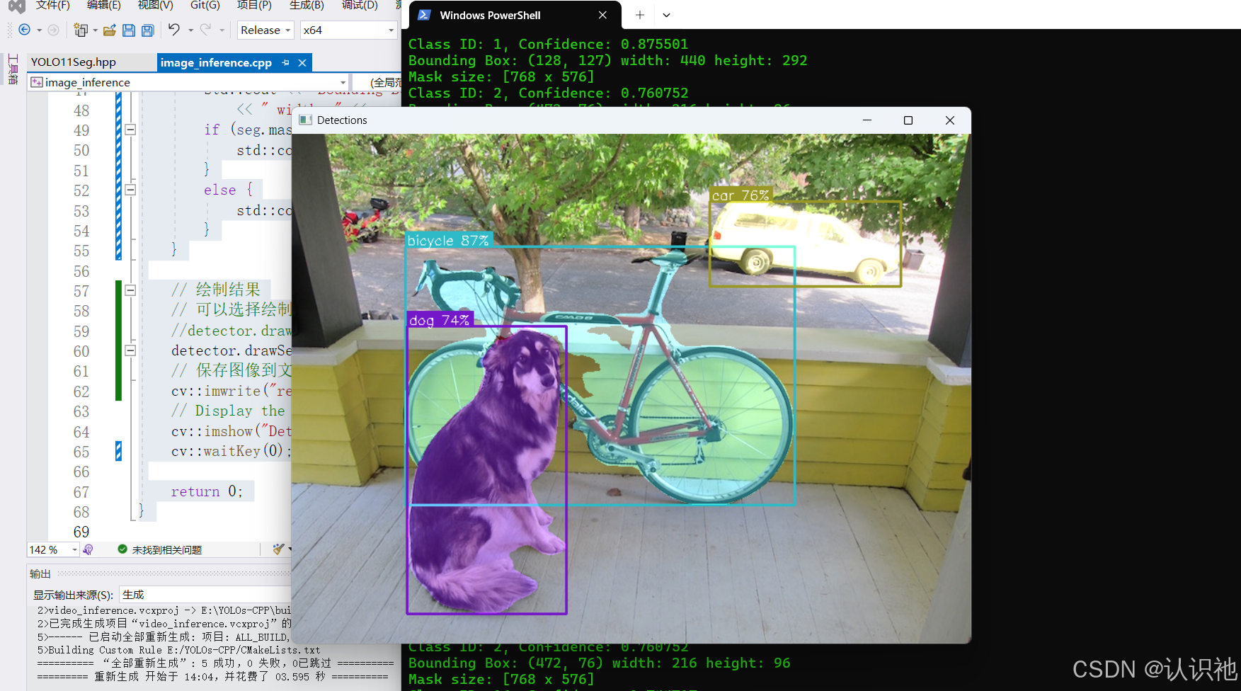The image size is (1241, 691).
Task: Open the 视图(V) menu
Action: [156, 6]
